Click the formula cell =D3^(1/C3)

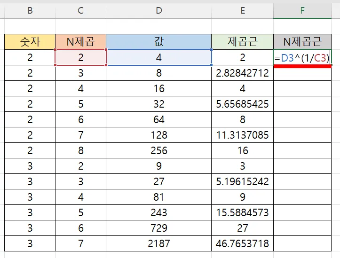(x=302, y=57)
